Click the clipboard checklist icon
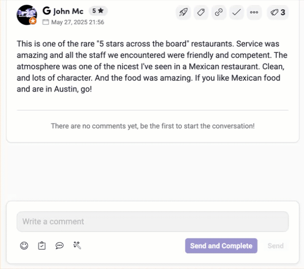This screenshot has height=269, width=304. 42,246
